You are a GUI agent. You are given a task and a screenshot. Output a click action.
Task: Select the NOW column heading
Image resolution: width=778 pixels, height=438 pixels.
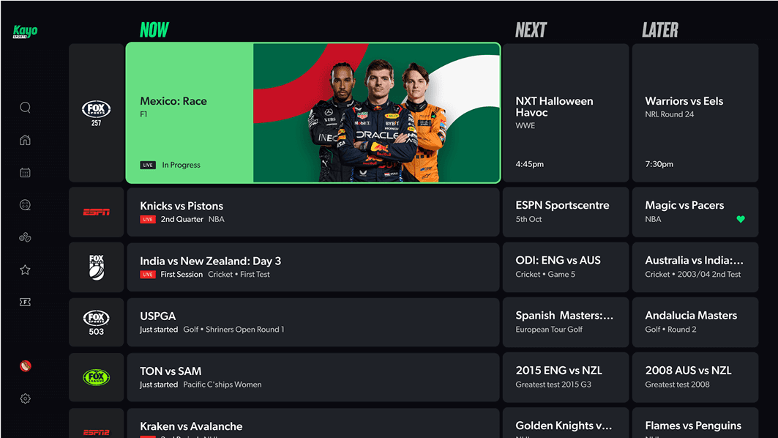point(154,30)
